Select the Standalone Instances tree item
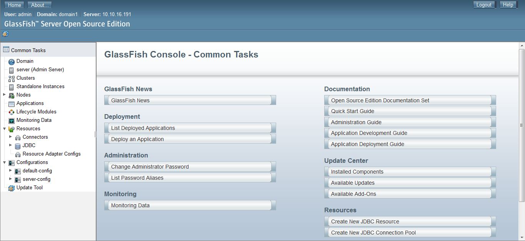This screenshot has height=241, width=525. 40,86
